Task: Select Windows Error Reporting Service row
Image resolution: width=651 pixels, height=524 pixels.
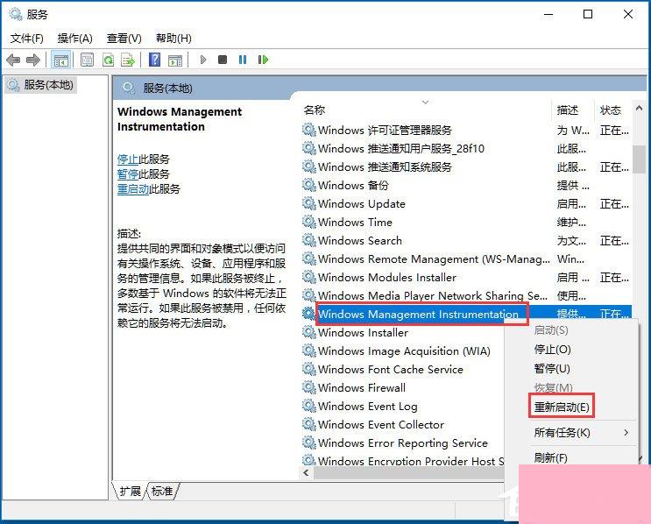Action: click(x=403, y=443)
